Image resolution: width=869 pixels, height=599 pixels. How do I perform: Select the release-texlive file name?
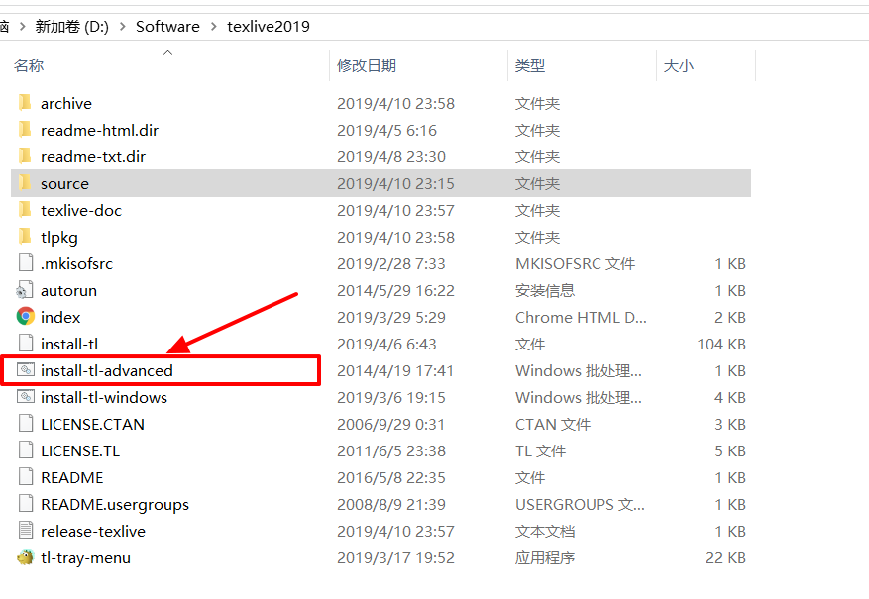(x=93, y=531)
